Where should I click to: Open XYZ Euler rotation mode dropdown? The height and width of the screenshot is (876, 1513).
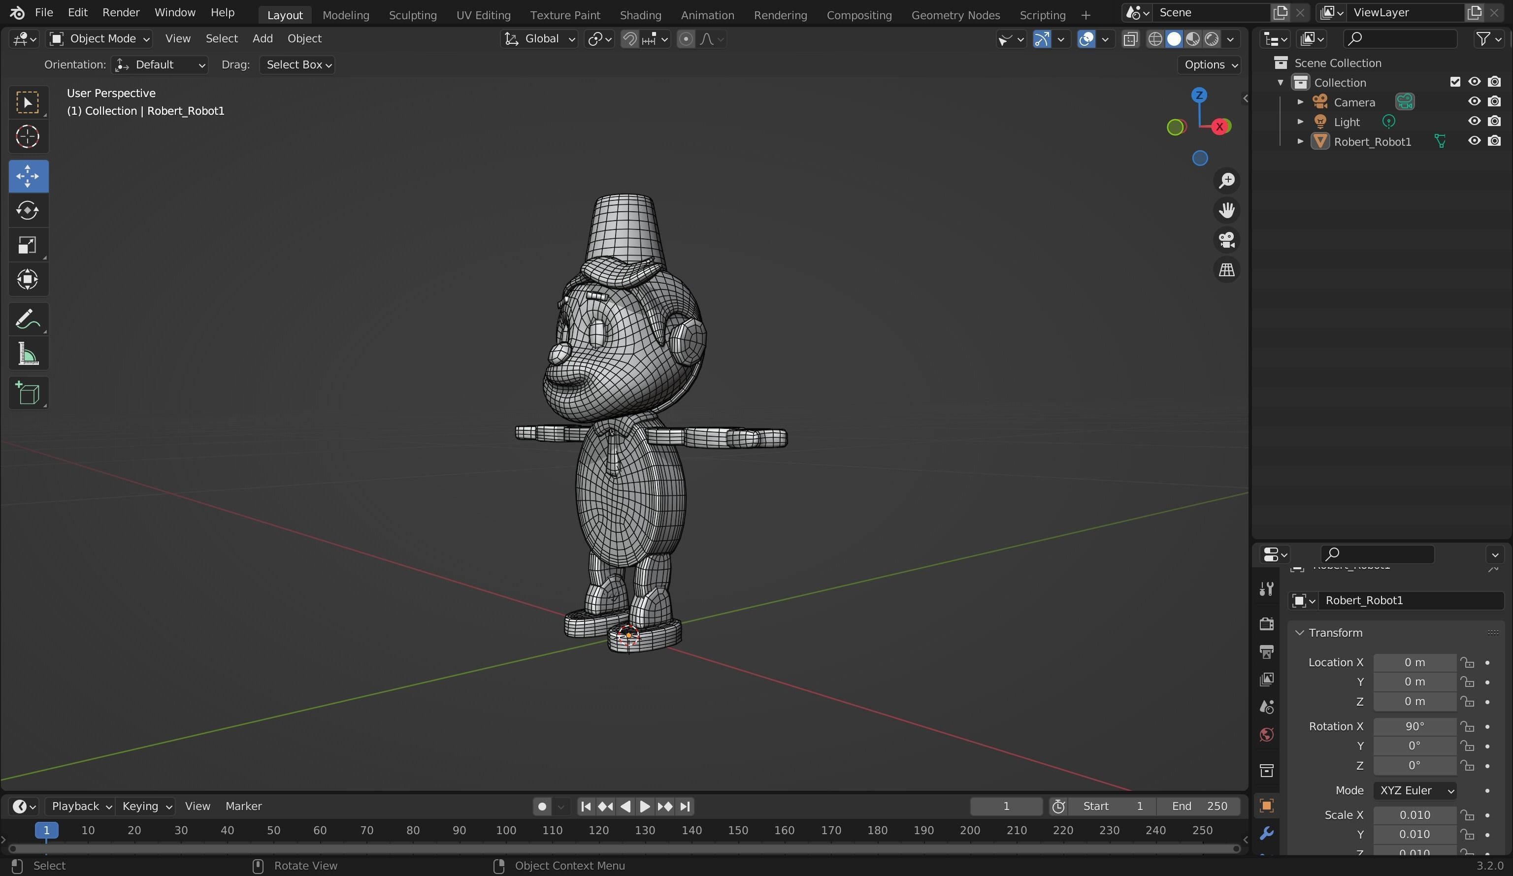pos(1415,791)
